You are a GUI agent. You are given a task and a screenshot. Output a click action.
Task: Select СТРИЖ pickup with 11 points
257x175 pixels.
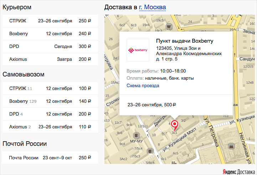tap(50, 89)
